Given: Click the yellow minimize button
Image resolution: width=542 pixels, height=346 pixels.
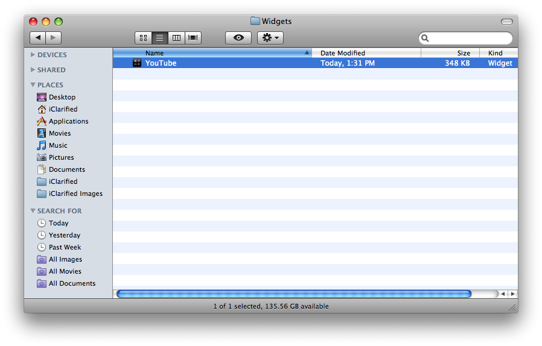Looking at the screenshot, I should point(46,22).
